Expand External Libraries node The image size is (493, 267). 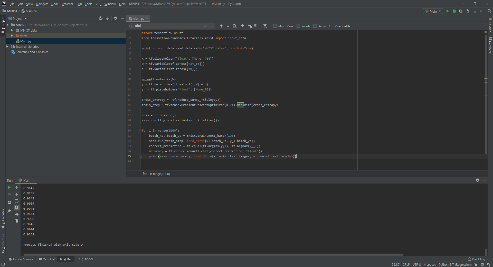(x=7, y=47)
